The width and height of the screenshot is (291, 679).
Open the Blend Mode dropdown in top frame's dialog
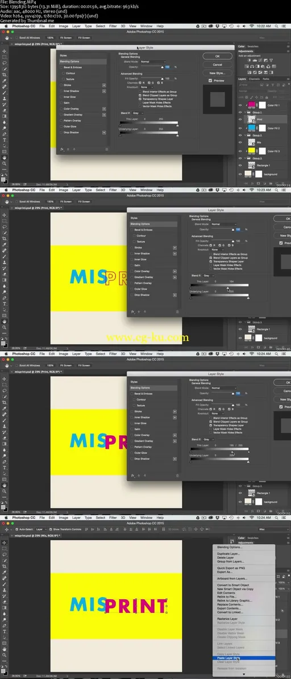153,62
